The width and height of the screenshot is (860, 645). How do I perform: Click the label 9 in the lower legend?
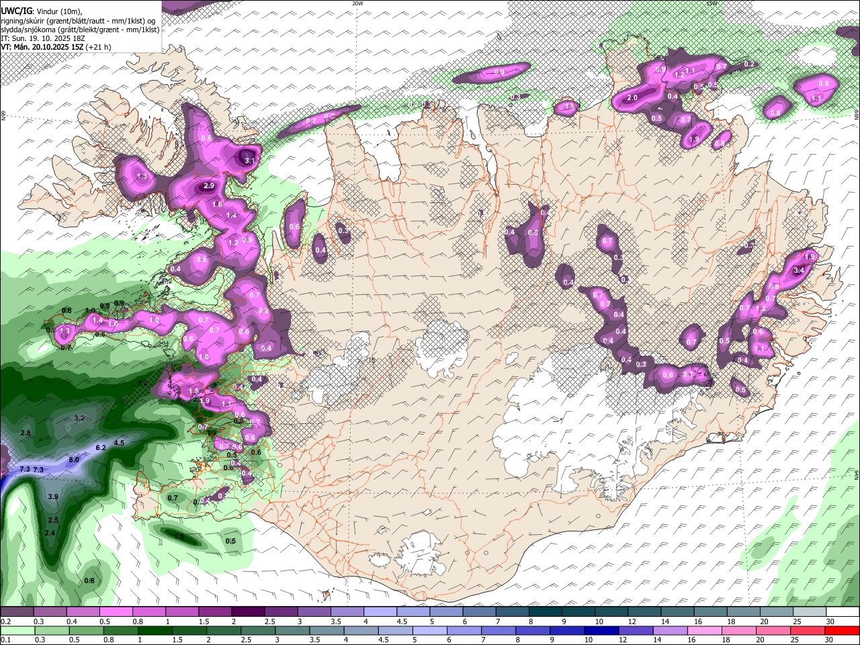click(x=554, y=640)
